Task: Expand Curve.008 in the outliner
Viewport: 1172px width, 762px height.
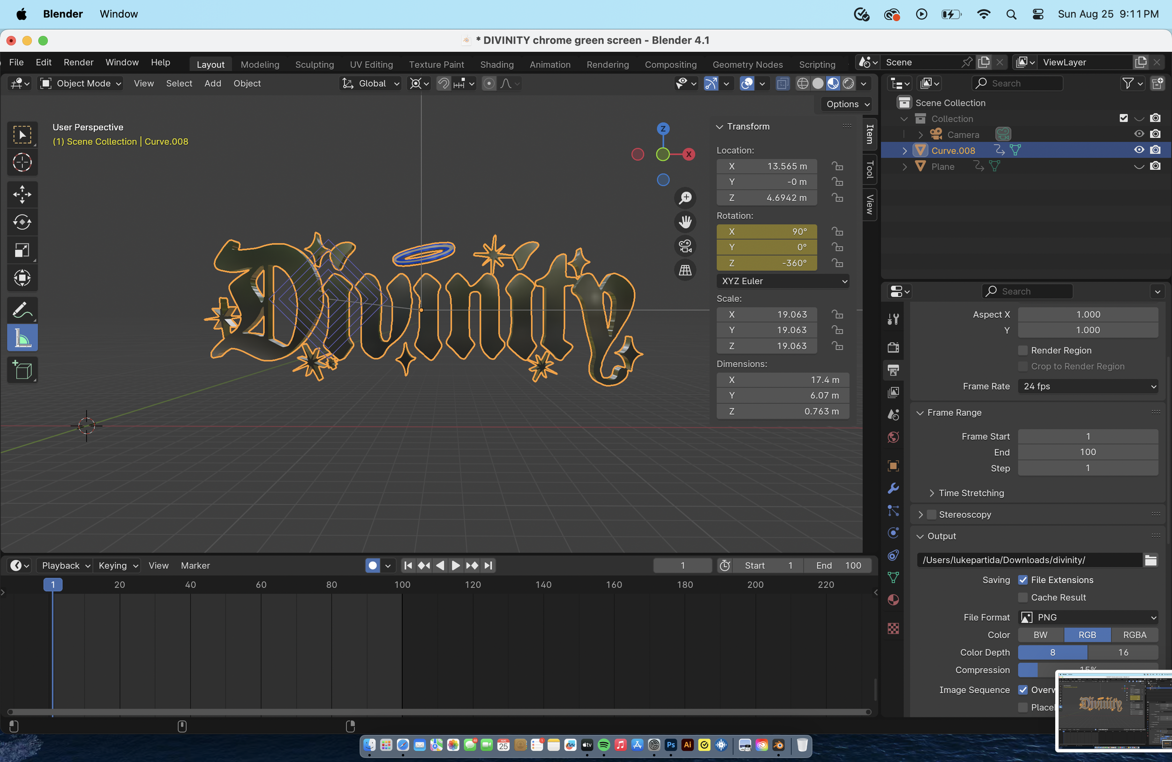Action: tap(905, 150)
